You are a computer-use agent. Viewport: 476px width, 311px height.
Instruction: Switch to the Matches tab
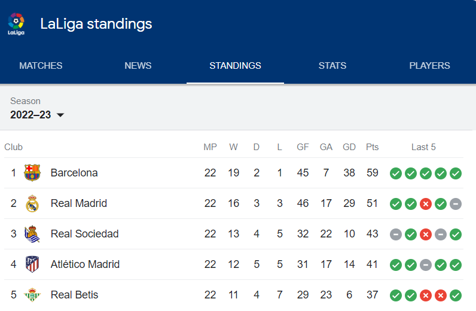coord(41,66)
